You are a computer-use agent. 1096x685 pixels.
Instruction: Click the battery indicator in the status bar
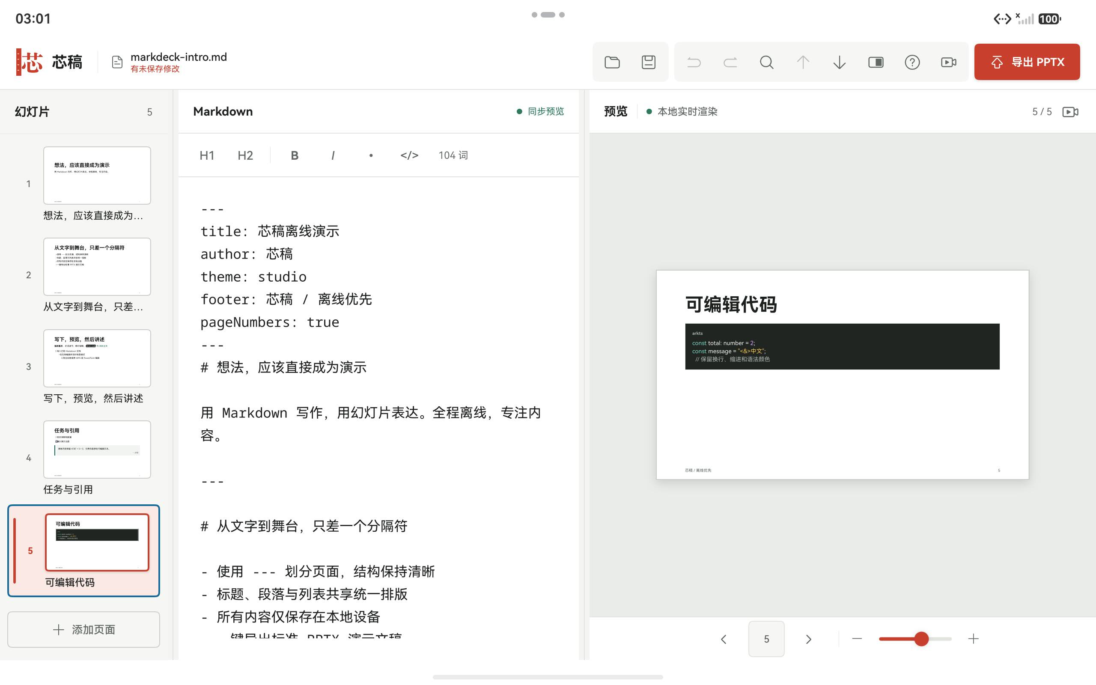1049,18
